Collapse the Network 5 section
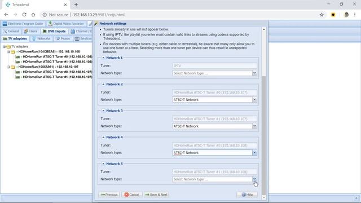The width and height of the screenshot is (361, 203). tap(103, 164)
